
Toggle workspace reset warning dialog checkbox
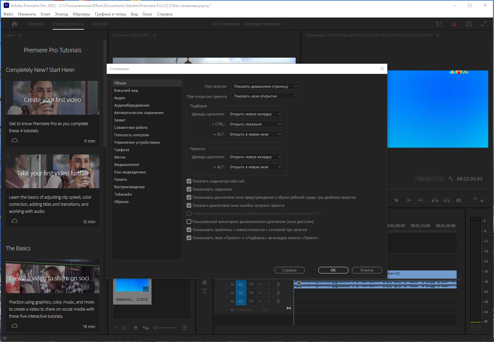(189, 197)
